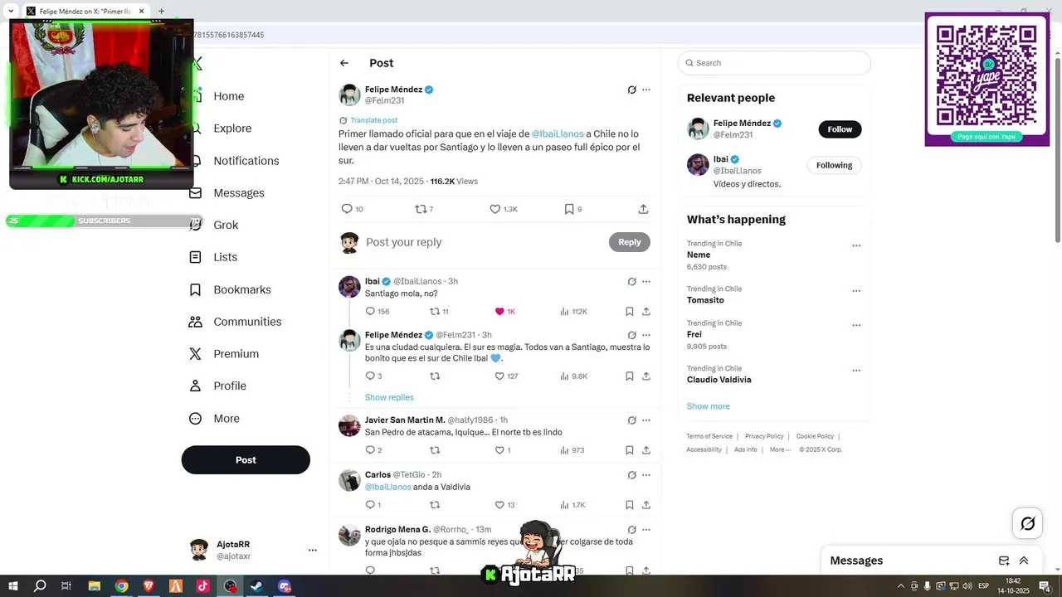Click the 'Post your reply' text field
This screenshot has height=597, width=1062.
(x=485, y=242)
